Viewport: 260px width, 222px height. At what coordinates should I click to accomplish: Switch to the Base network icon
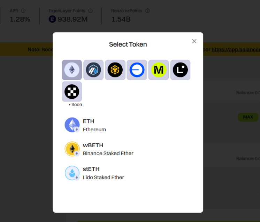(x=137, y=70)
